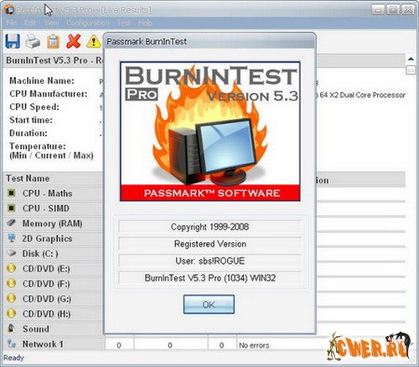Open the File menu
The image size is (419, 367).
click(12, 23)
